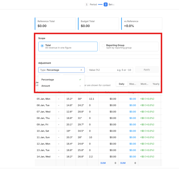Switch to the Weekly view tab

click(133, 84)
